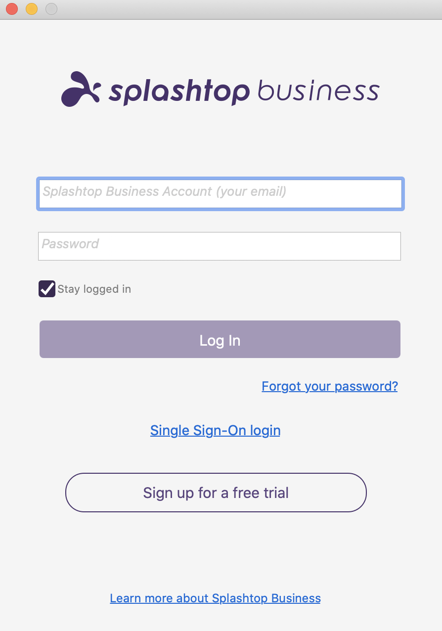Click the purple Log In bar
442x631 pixels.
(x=220, y=339)
